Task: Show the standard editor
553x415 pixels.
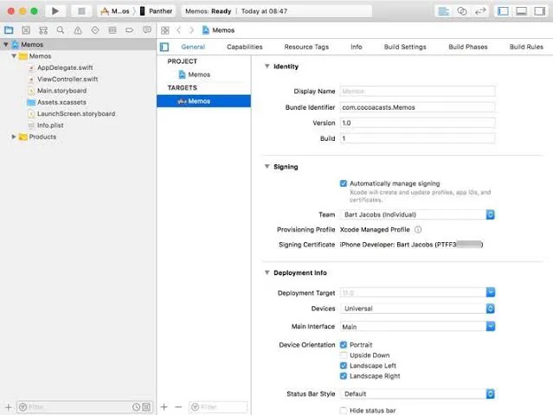Action: (443, 11)
